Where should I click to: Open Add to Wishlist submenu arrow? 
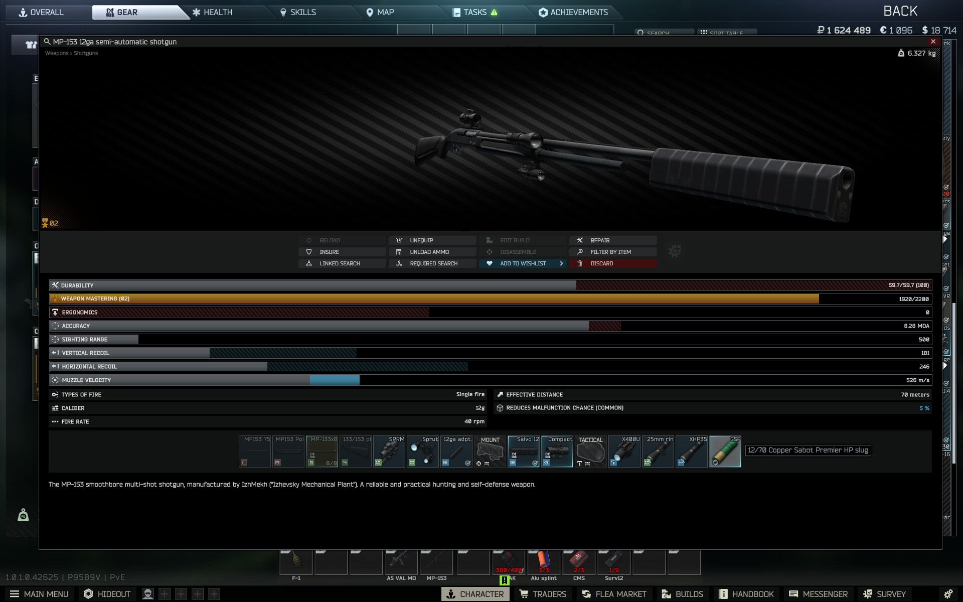[x=561, y=263]
